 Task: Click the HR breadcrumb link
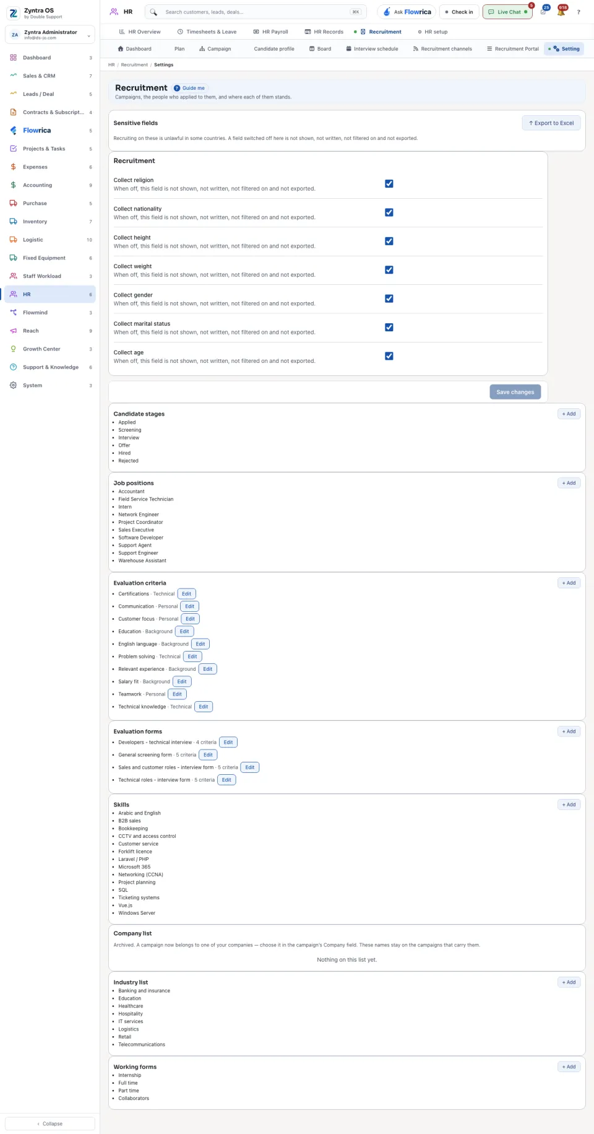[111, 65]
